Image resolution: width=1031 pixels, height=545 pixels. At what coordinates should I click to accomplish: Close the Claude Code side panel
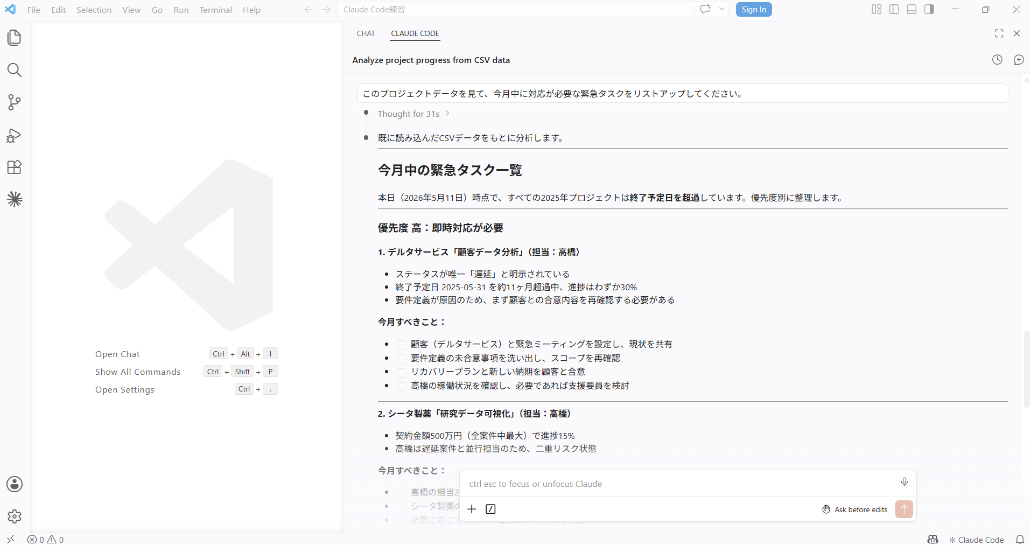1016,33
